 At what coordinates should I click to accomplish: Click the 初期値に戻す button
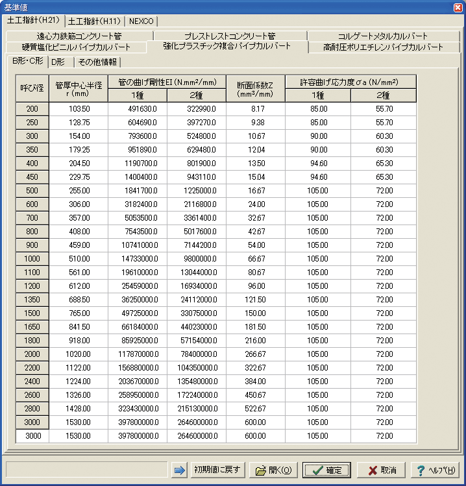point(217,470)
